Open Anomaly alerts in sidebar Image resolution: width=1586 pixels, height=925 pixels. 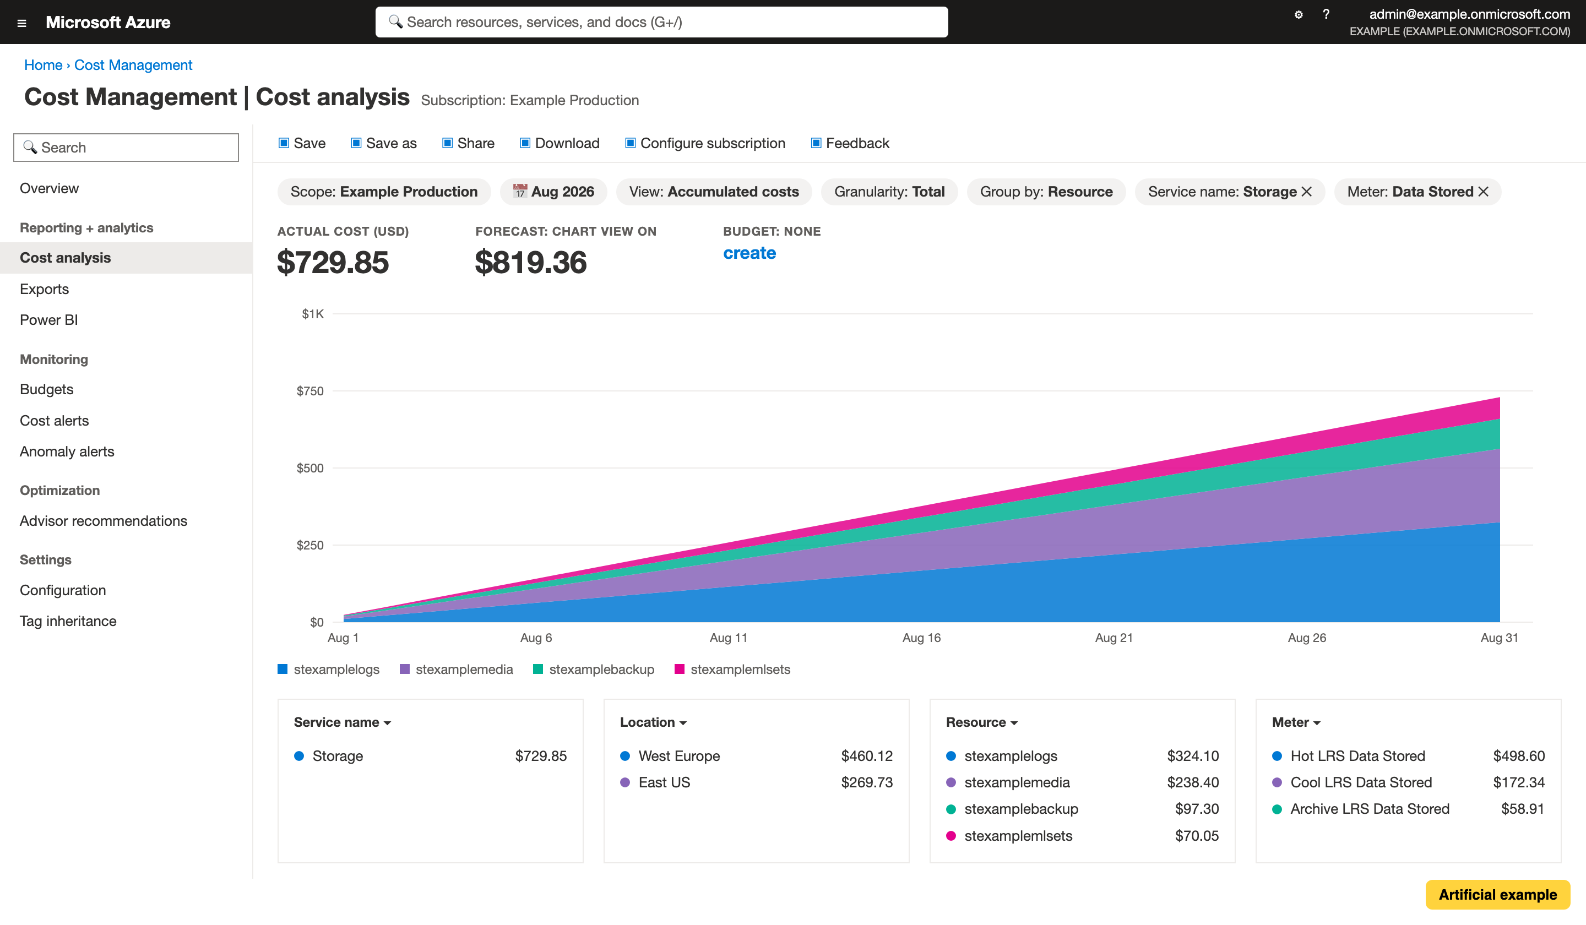[126, 451]
